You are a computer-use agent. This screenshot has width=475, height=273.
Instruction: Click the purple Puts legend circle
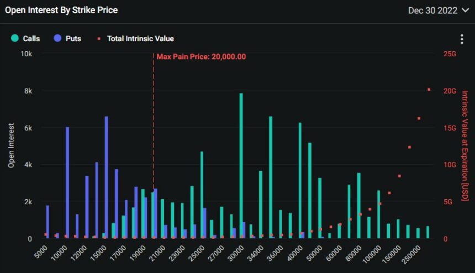(57, 39)
